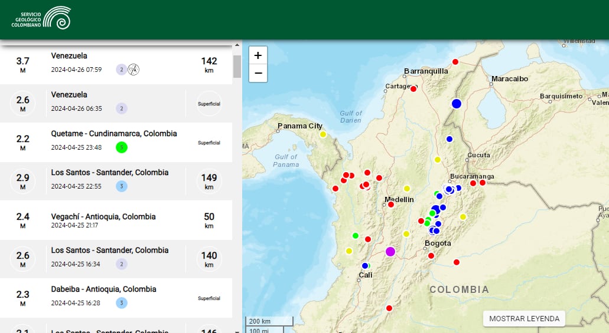Select the red marker near Cartagena
Screen dimensions: 609x333
(413, 89)
